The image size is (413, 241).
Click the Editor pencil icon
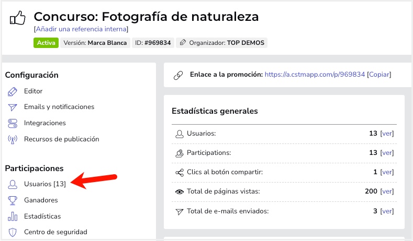pyautogui.click(x=13, y=91)
